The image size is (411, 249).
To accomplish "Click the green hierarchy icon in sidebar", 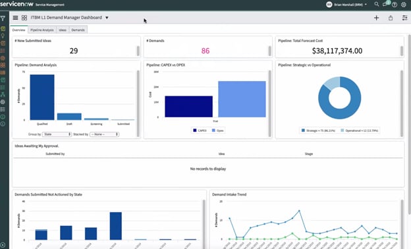I will [x=3, y=94].
